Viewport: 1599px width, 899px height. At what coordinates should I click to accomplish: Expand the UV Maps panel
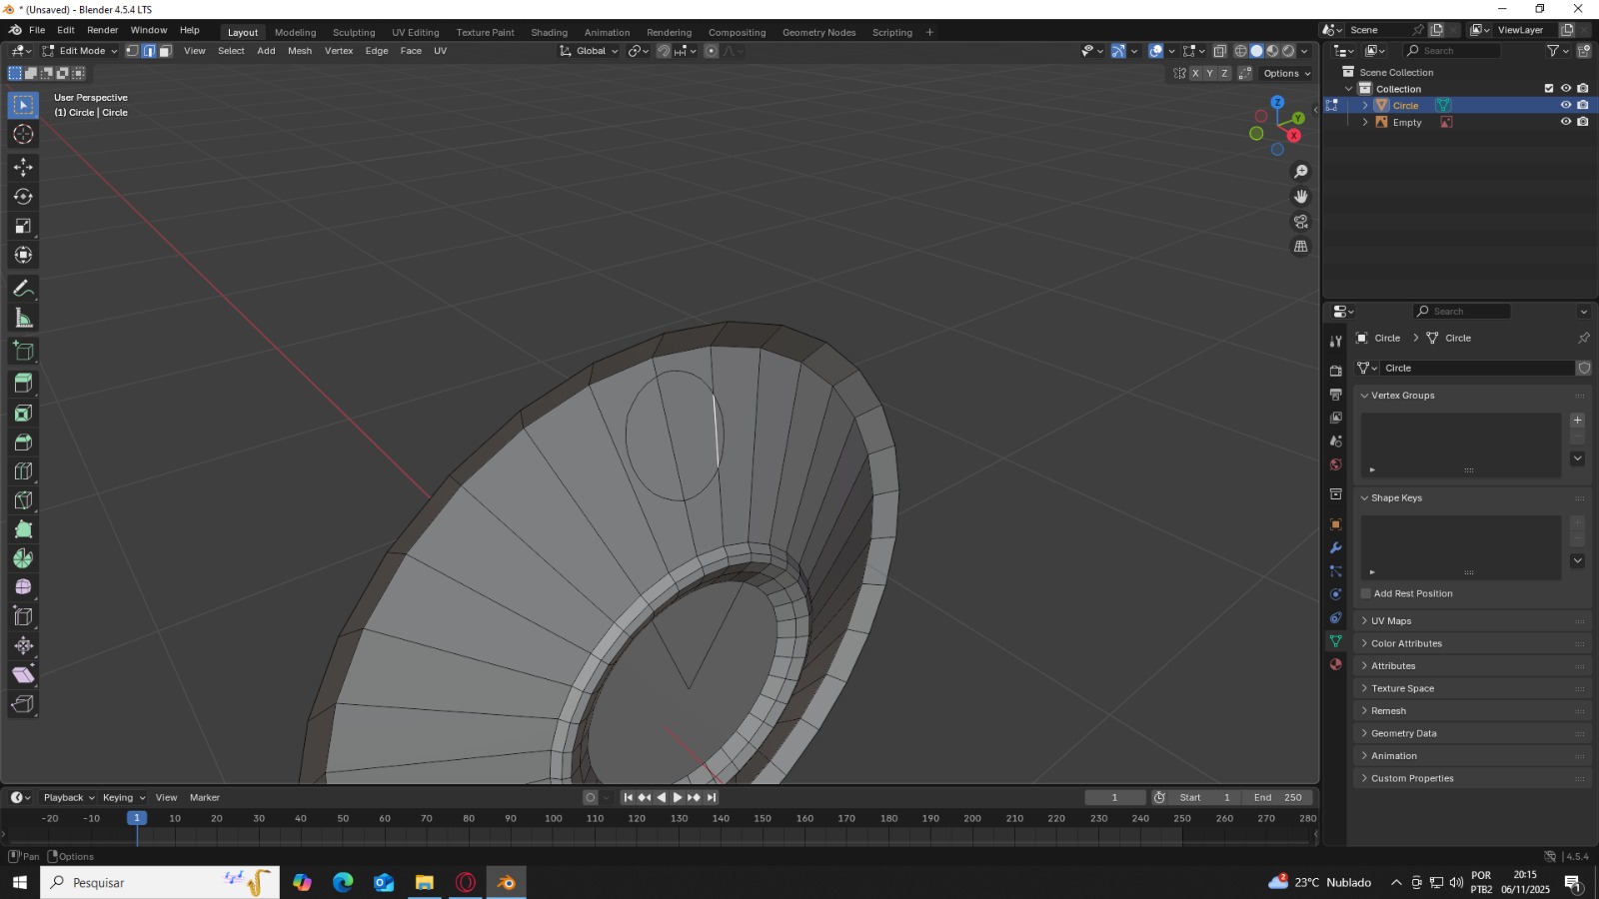(1472, 621)
